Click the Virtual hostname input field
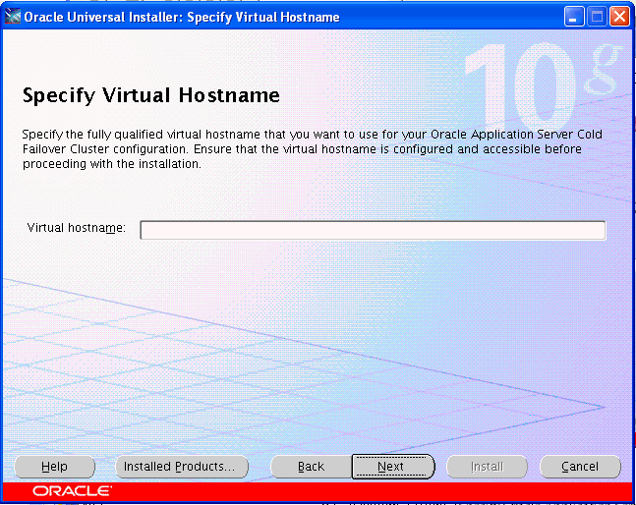The image size is (636, 505). pyautogui.click(x=373, y=230)
